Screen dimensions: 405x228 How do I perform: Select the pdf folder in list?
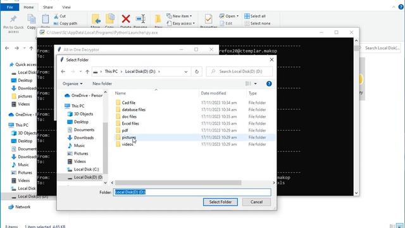[125, 130]
